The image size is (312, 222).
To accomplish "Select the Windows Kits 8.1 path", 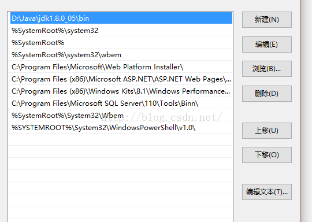I will point(120,91).
